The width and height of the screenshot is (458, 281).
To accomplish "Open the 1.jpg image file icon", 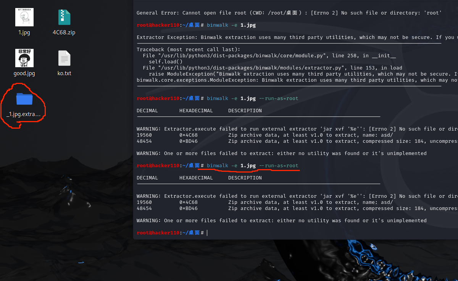I will (24, 18).
